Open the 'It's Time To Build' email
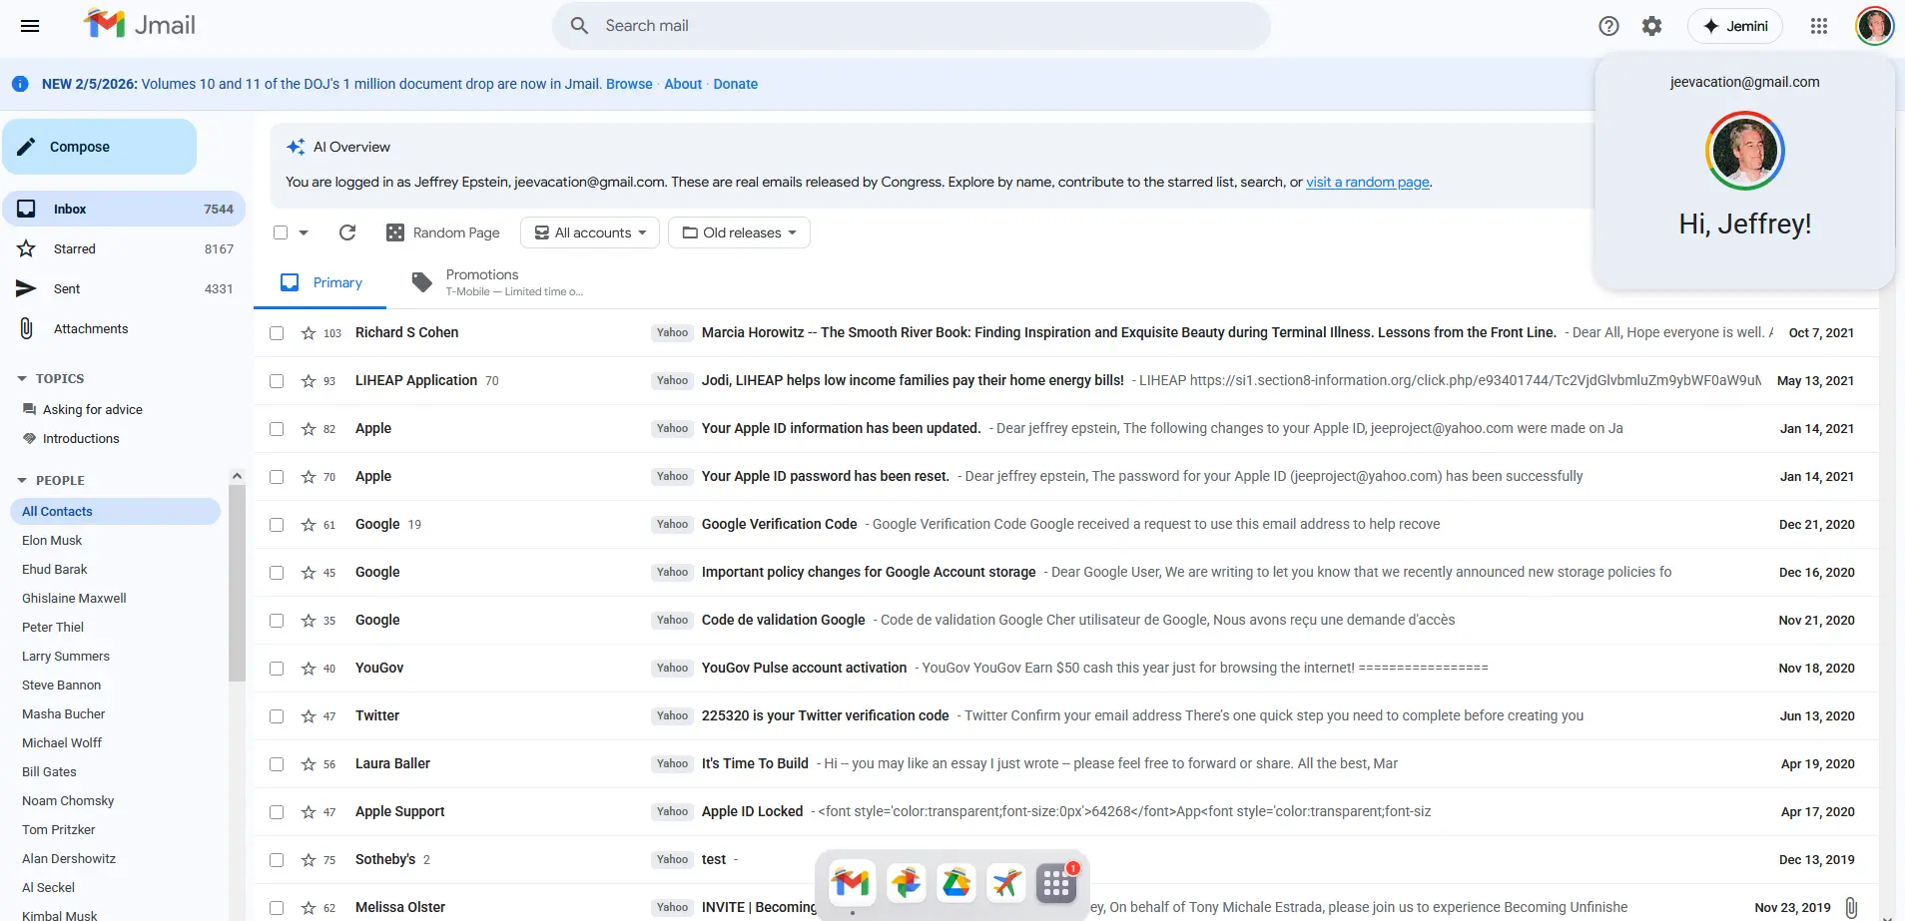 click(x=1066, y=764)
